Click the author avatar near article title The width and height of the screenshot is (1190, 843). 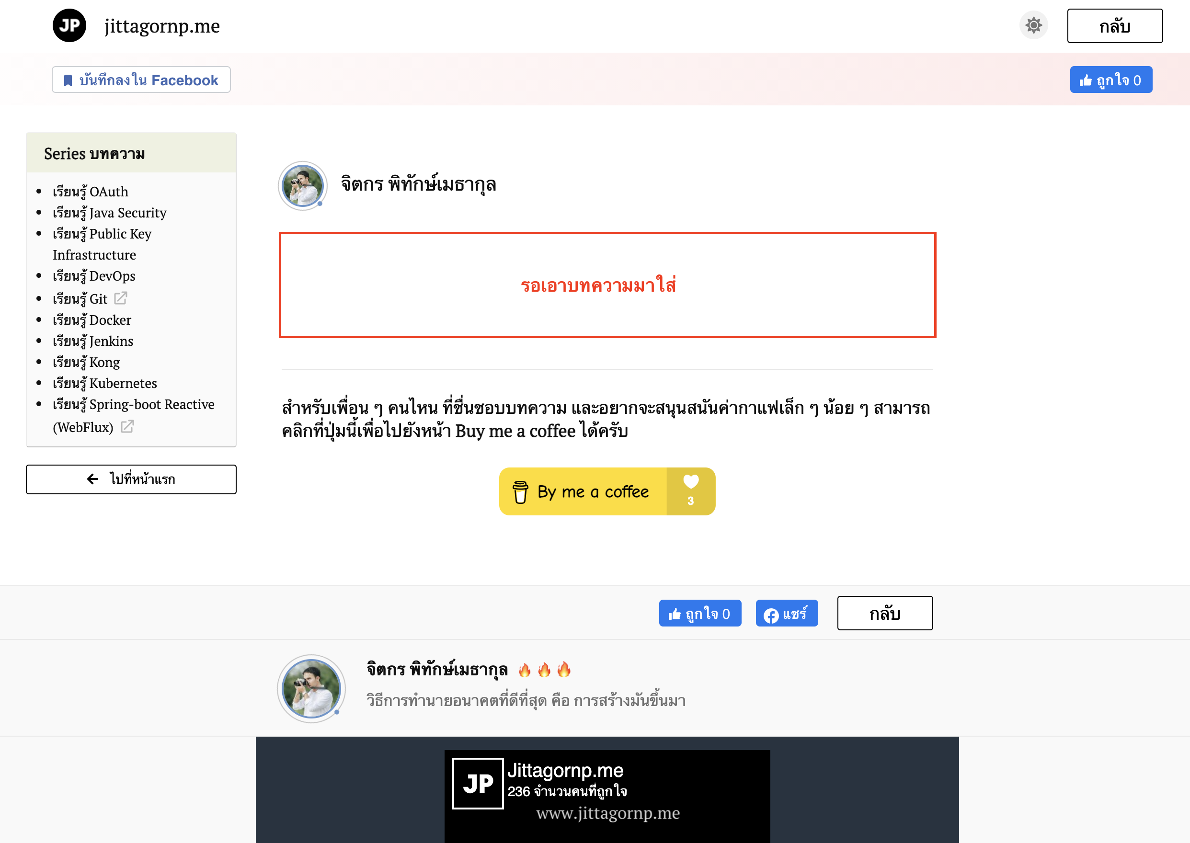pyautogui.click(x=303, y=185)
